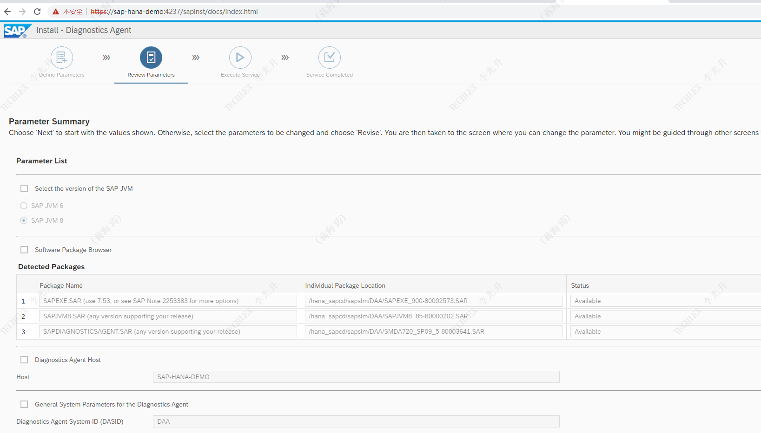Click the 'Install - Diagnostics Agent' title
The height and width of the screenshot is (433, 761).
pyautogui.click(x=84, y=30)
